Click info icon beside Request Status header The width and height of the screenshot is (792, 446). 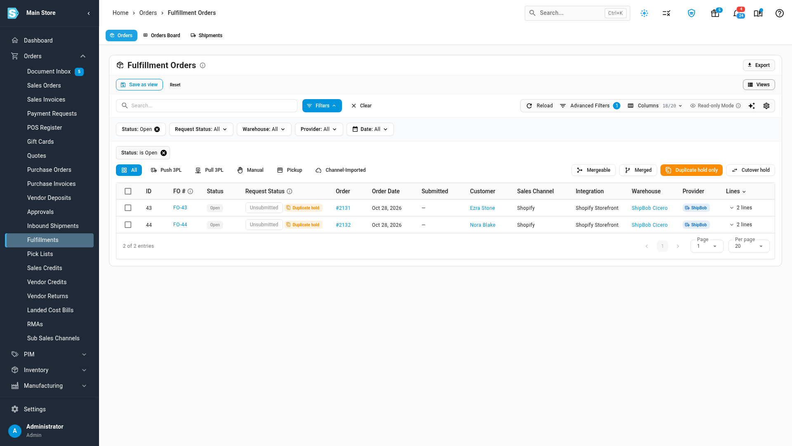[x=290, y=191]
